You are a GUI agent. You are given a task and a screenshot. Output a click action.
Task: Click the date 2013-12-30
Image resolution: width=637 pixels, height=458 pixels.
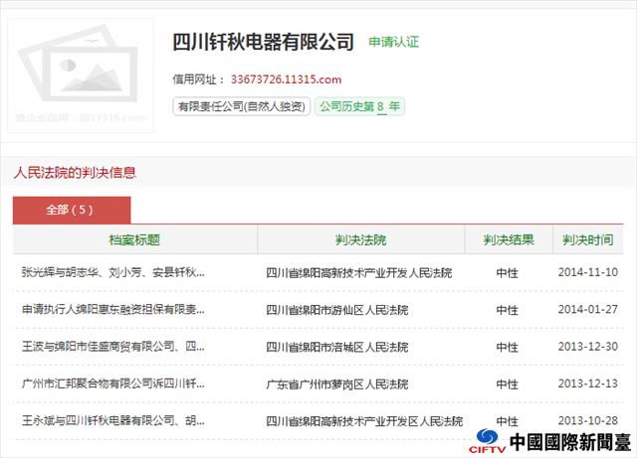(588, 347)
